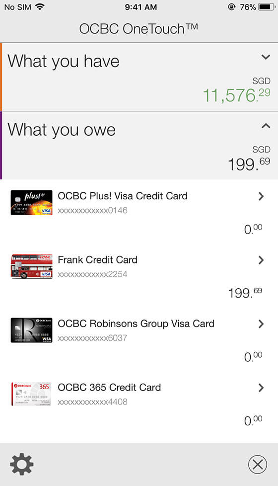Open Robinsons Group Visa Card details arrow

pyautogui.click(x=261, y=324)
